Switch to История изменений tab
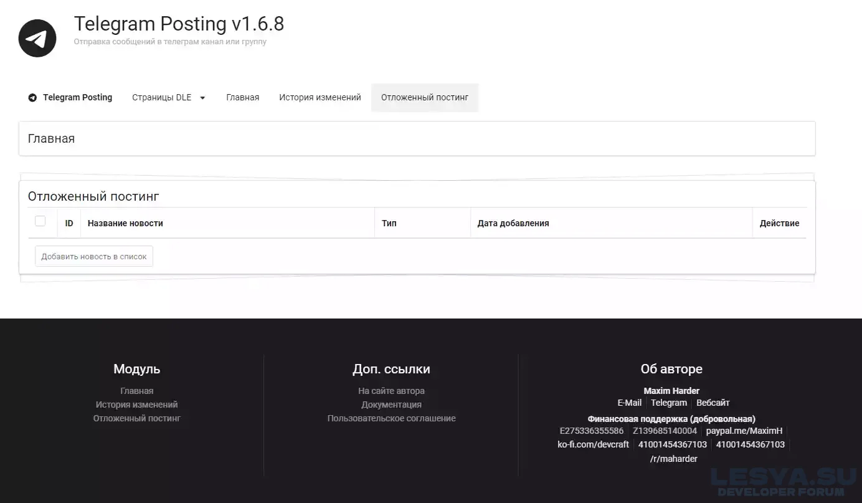Viewport: 862px width, 503px height. click(x=320, y=98)
